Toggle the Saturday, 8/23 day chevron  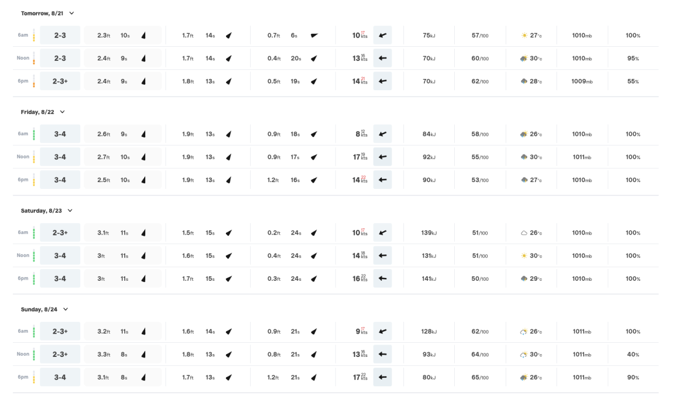coord(70,211)
